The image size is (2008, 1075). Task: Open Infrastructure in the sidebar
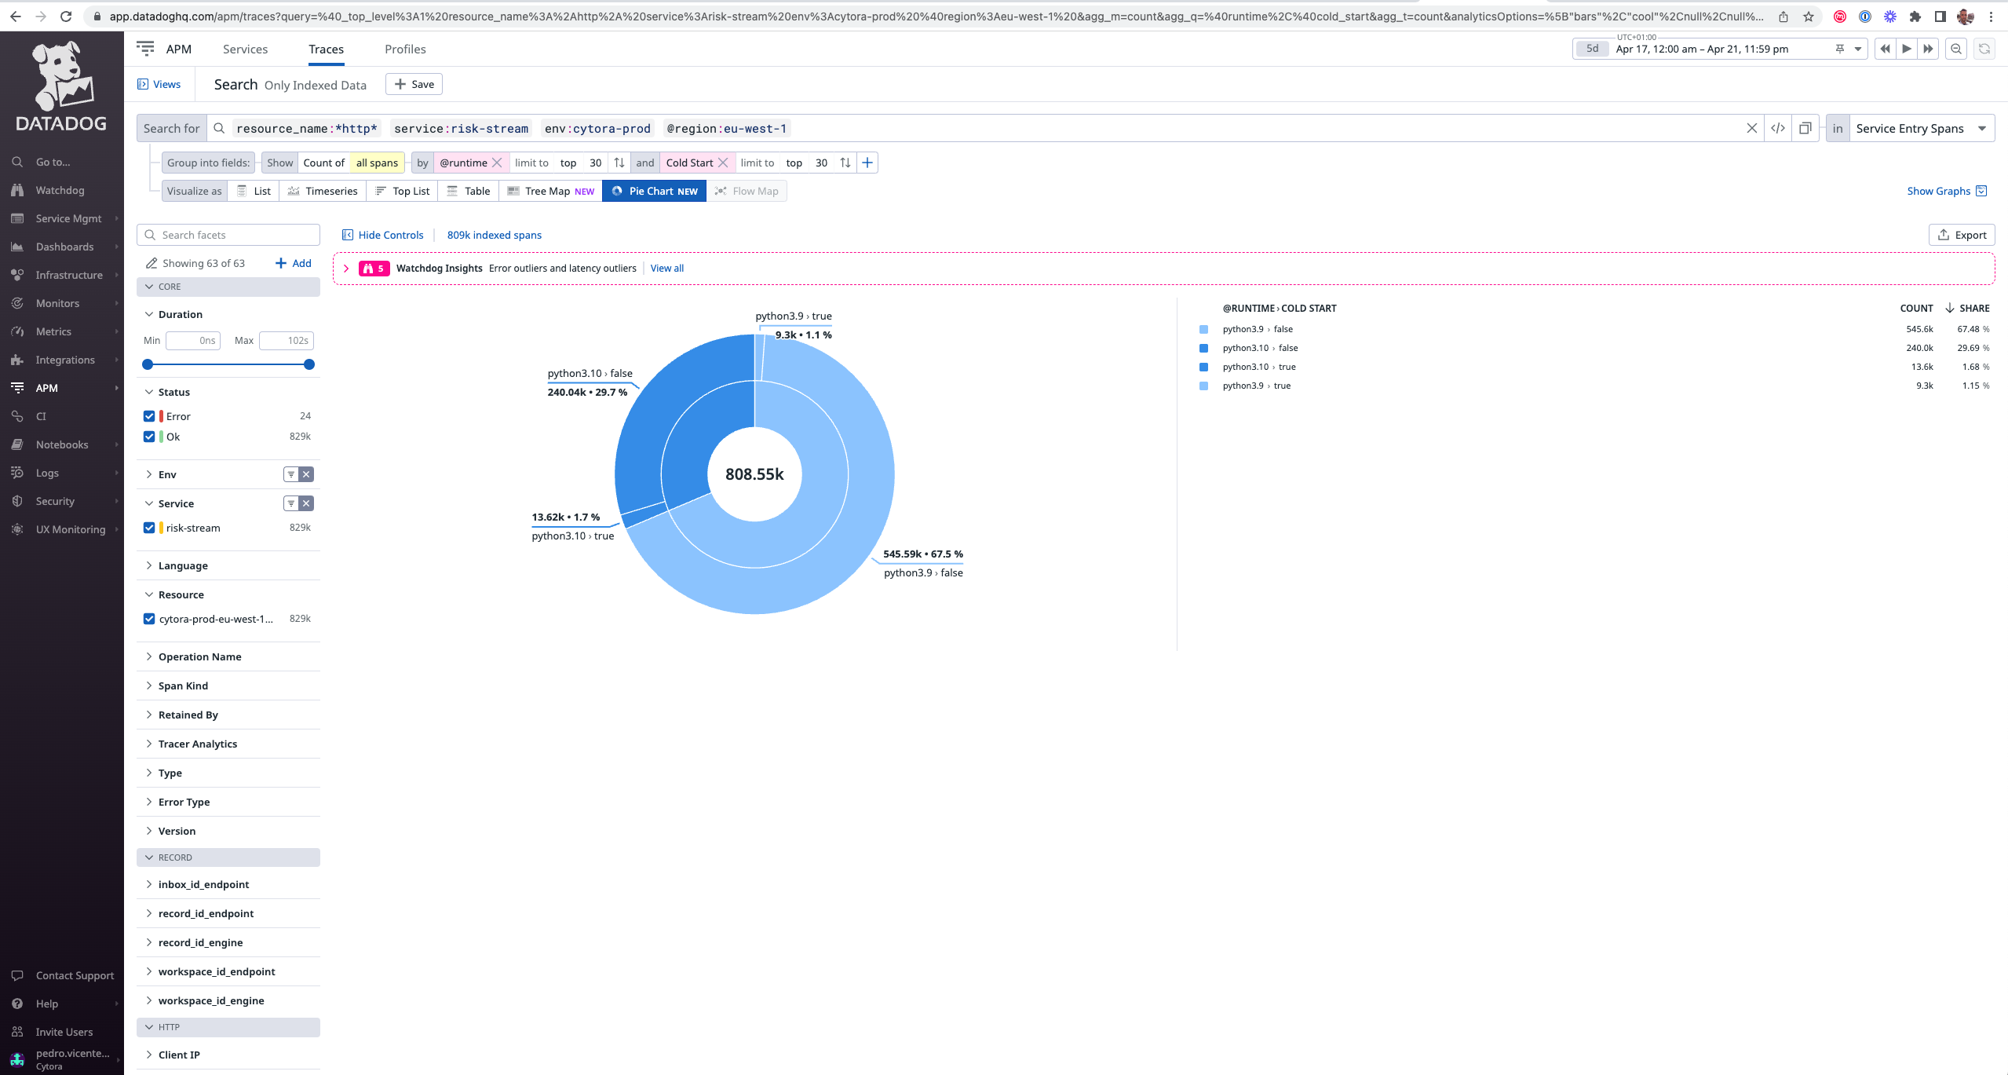(68, 275)
